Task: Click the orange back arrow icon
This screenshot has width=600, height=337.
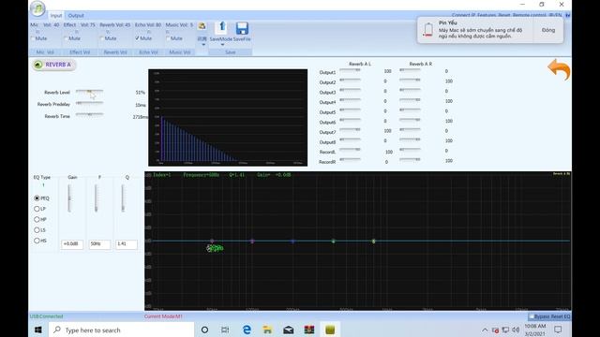Action: tap(559, 69)
